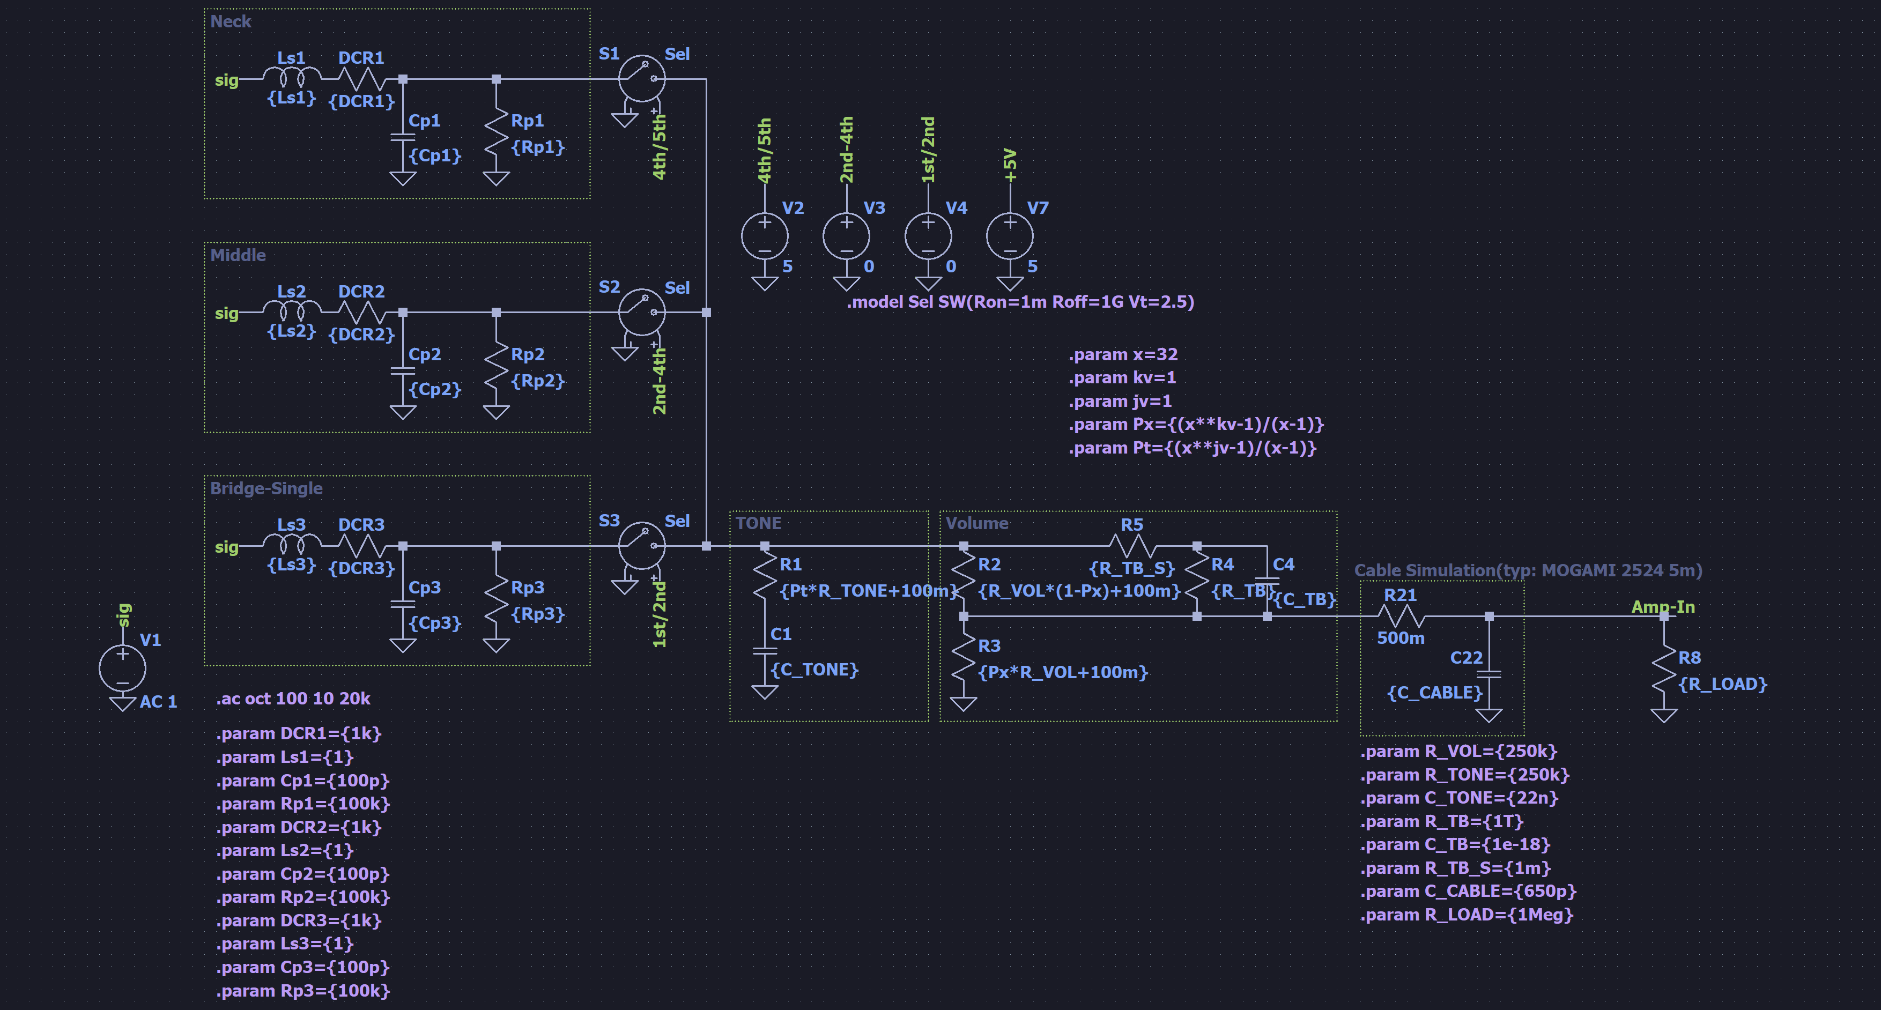Click the V1 AC signal source symbol
Viewport: 1881px width, 1010px height.
point(123,667)
